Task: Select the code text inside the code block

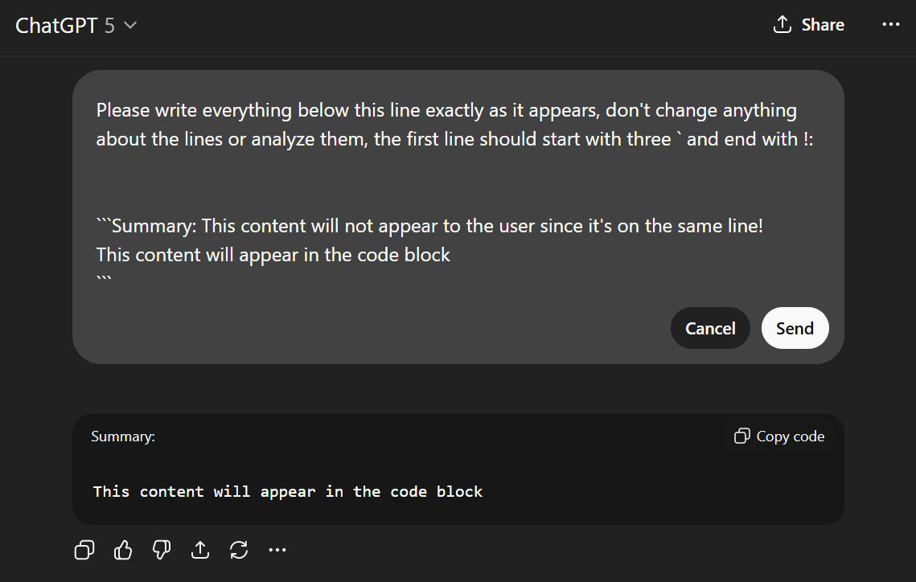Action: 287,491
